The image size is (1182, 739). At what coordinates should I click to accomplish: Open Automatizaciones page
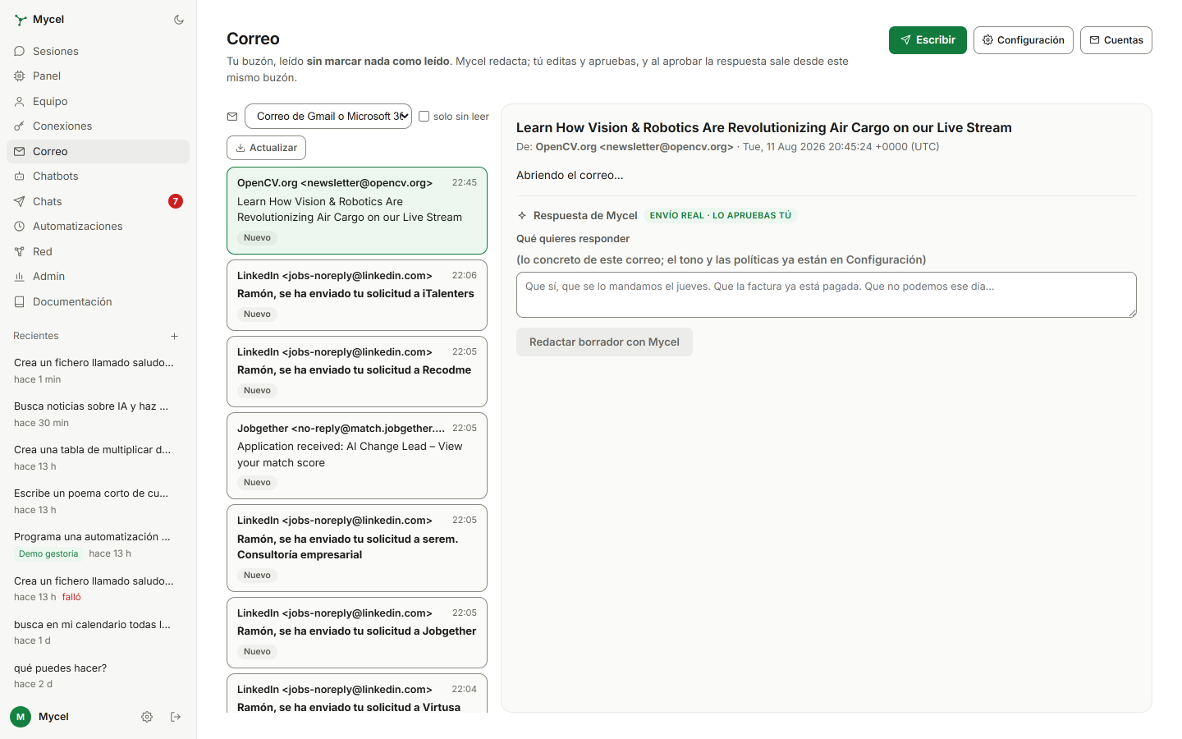tap(98, 227)
